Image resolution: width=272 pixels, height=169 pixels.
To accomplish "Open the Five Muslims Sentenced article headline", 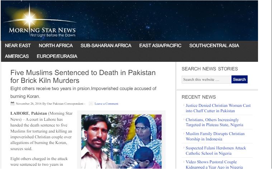I will point(83,76).
